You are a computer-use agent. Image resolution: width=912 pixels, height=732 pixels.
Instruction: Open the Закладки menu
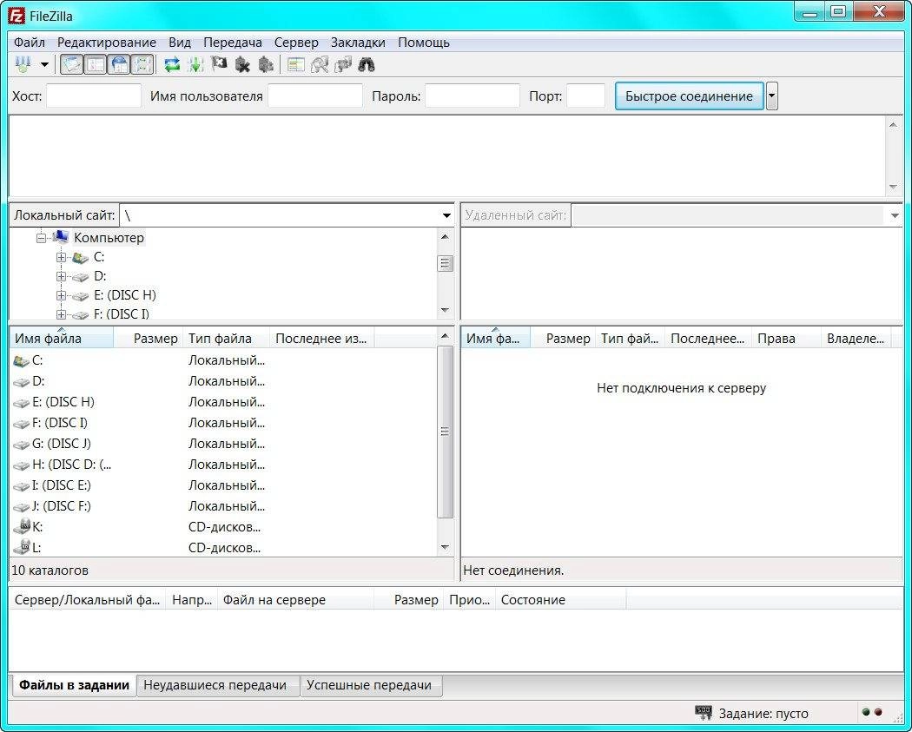(358, 43)
